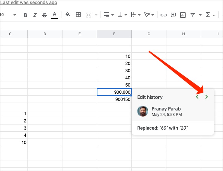Insert a link using the toolbar
The height and width of the screenshot is (171, 223).
click(x=164, y=15)
